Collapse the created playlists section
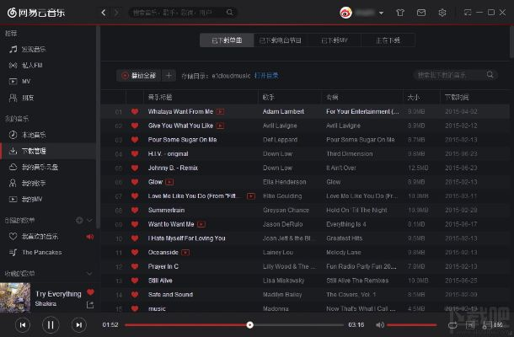 (x=90, y=220)
